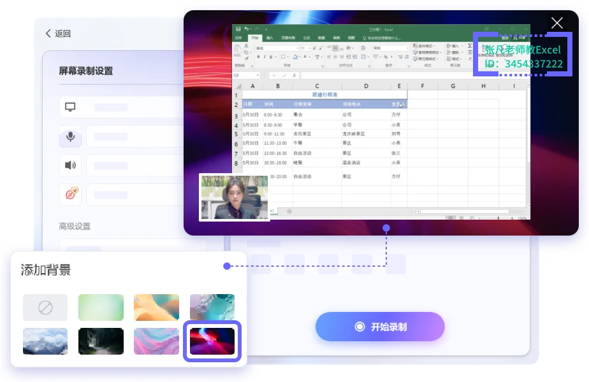589x382 pixels.
Task: Open the 插入 tab in Excel preview
Action: click(270, 38)
